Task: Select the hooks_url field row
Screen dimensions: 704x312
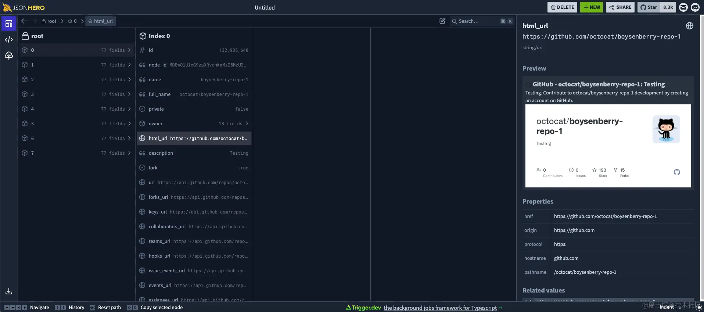Action: click(x=194, y=256)
